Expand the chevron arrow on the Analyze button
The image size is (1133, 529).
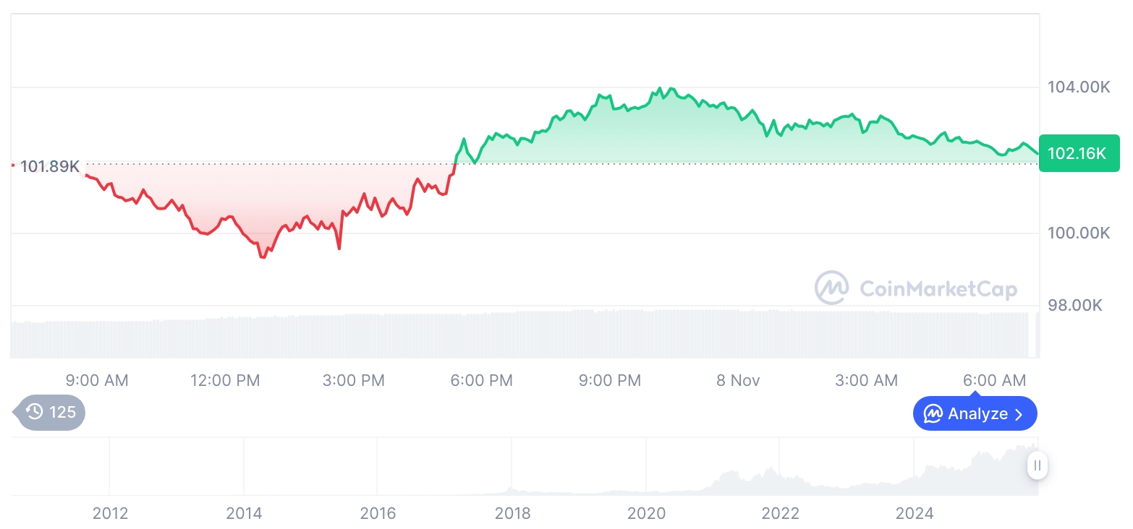(1019, 414)
